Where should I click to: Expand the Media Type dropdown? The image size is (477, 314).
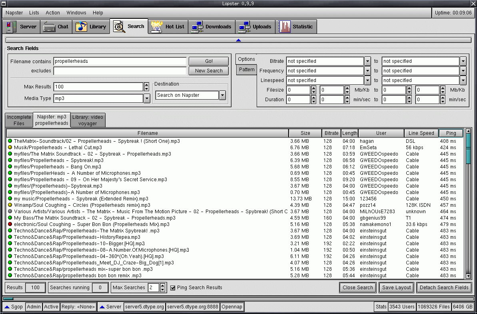tap(147, 98)
